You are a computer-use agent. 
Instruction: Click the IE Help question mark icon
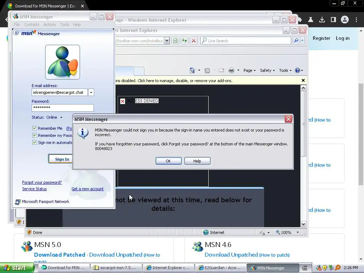point(298,70)
